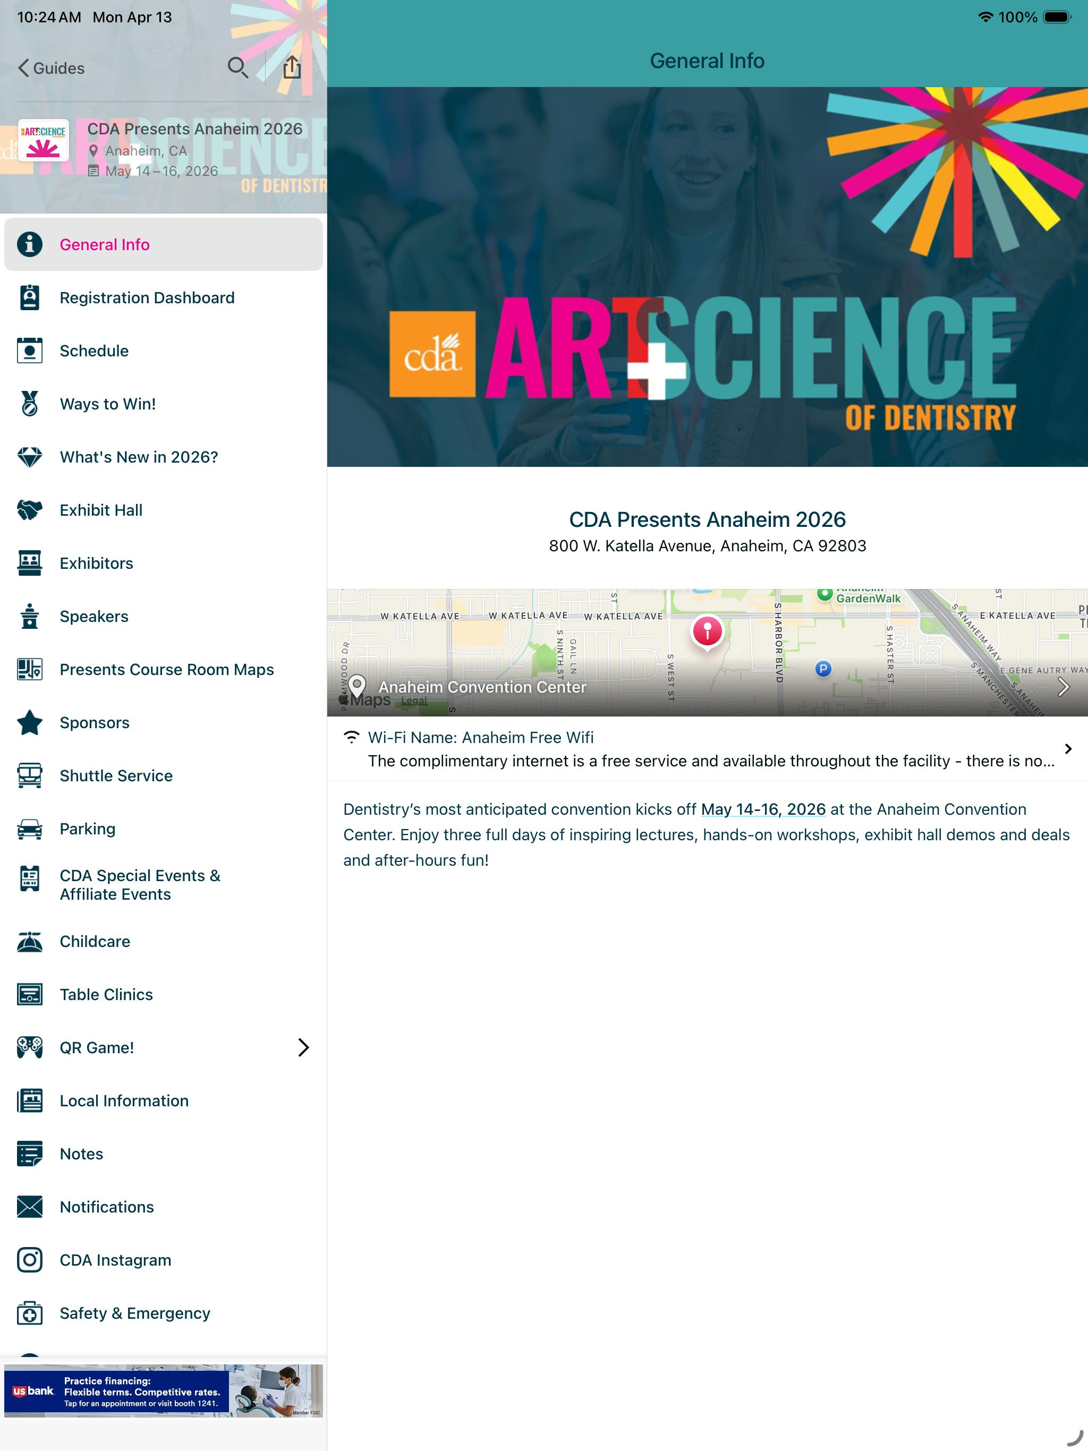Image resolution: width=1088 pixels, height=1451 pixels.
Task: Open the Anaheim Convention Center map chevron
Action: (1063, 687)
